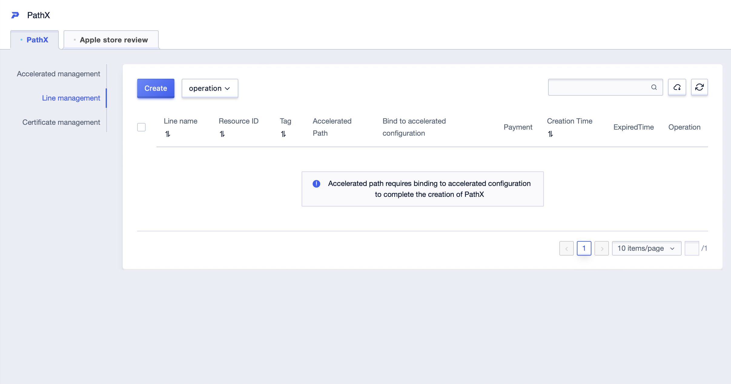Open Certificate management section
Viewport: 731px width, 384px height.
click(61, 122)
